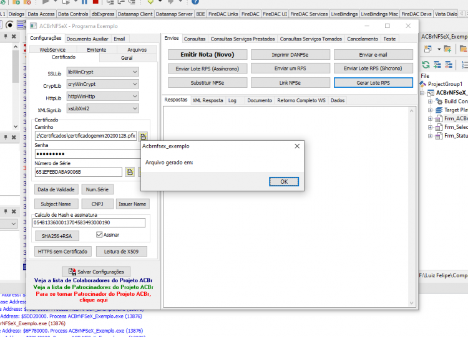Open the Email tab
The height and width of the screenshot is (337, 468).
pyautogui.click(x=119, y=39)
